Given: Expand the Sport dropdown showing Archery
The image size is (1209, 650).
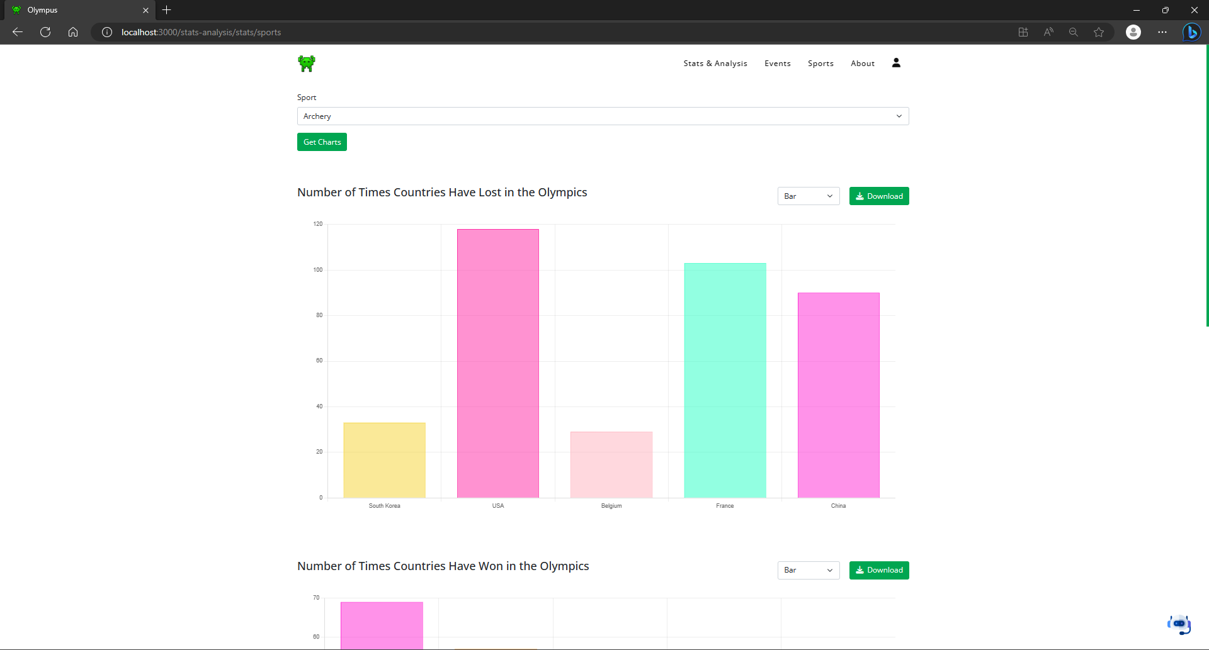Looking at the screenshot, I should pyautogui.click(x=603, y=116).
